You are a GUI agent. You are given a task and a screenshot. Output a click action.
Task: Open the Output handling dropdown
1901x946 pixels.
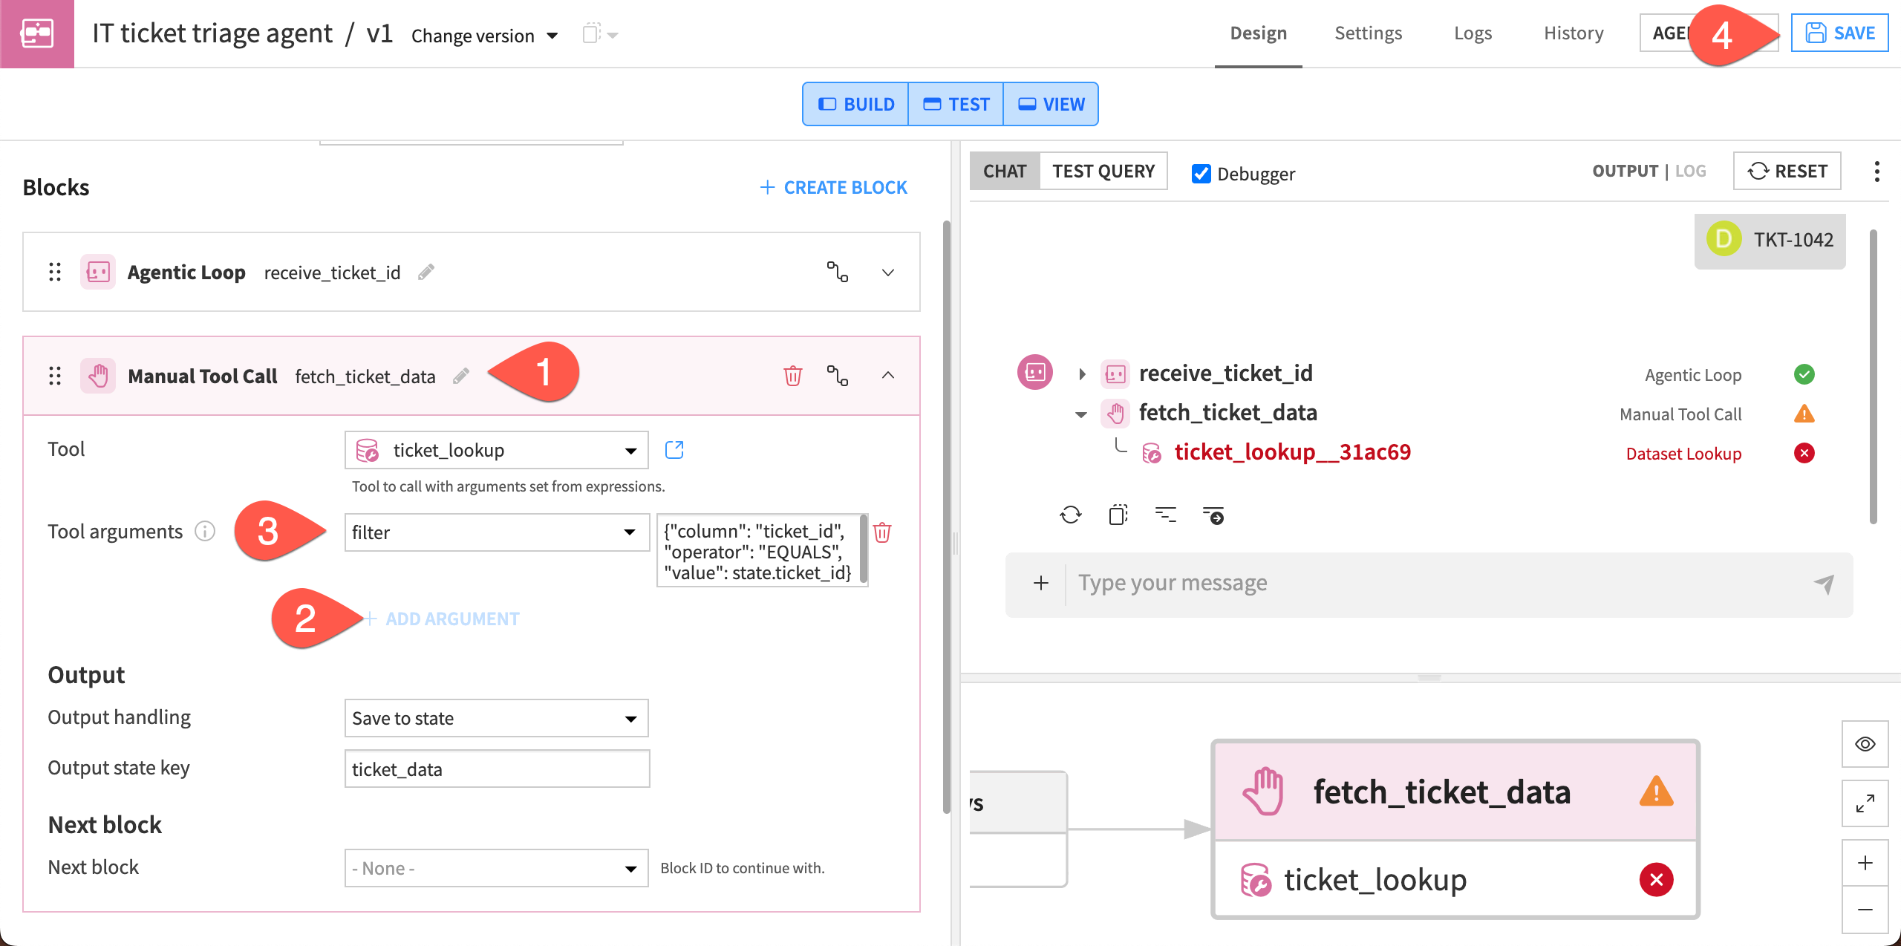pos(497,718)
